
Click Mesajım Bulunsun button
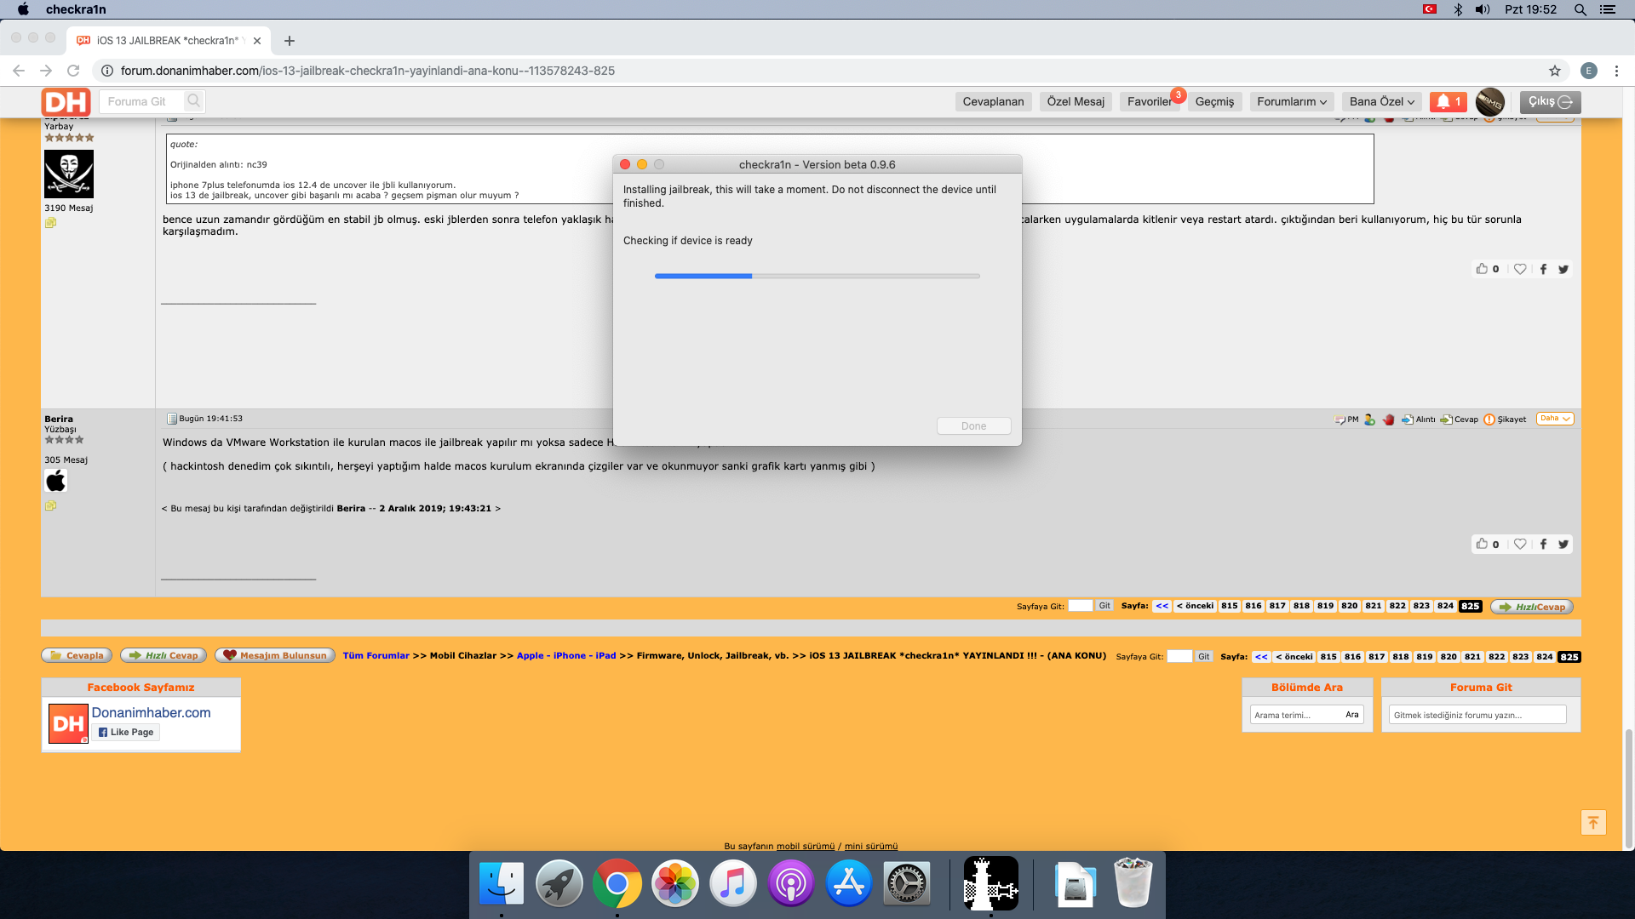274,655
